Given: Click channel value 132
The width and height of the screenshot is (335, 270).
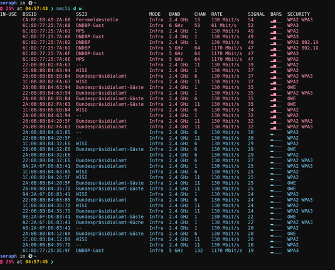Looking at the screenshot, I should click(x=198, y=251).
